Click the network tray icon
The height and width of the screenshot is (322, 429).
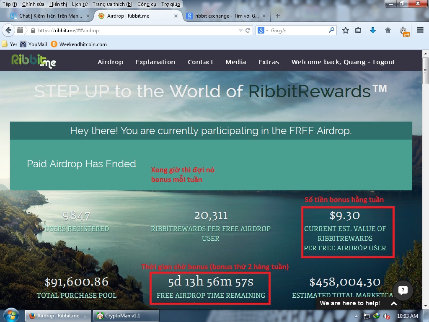point(366,316)
